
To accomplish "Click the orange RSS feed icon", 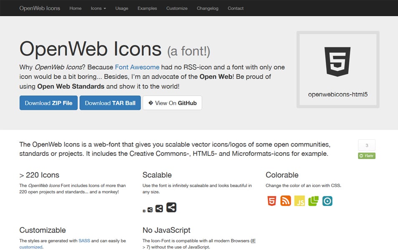I will pyautogui.click(x=285, y=201).
